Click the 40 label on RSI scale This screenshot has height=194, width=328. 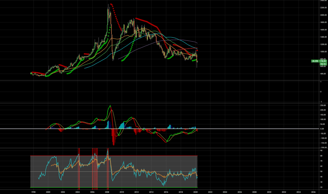click(x=321, y=177)
